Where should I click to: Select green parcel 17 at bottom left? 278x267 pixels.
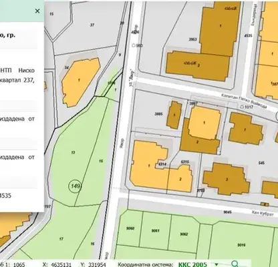[61, 239]
